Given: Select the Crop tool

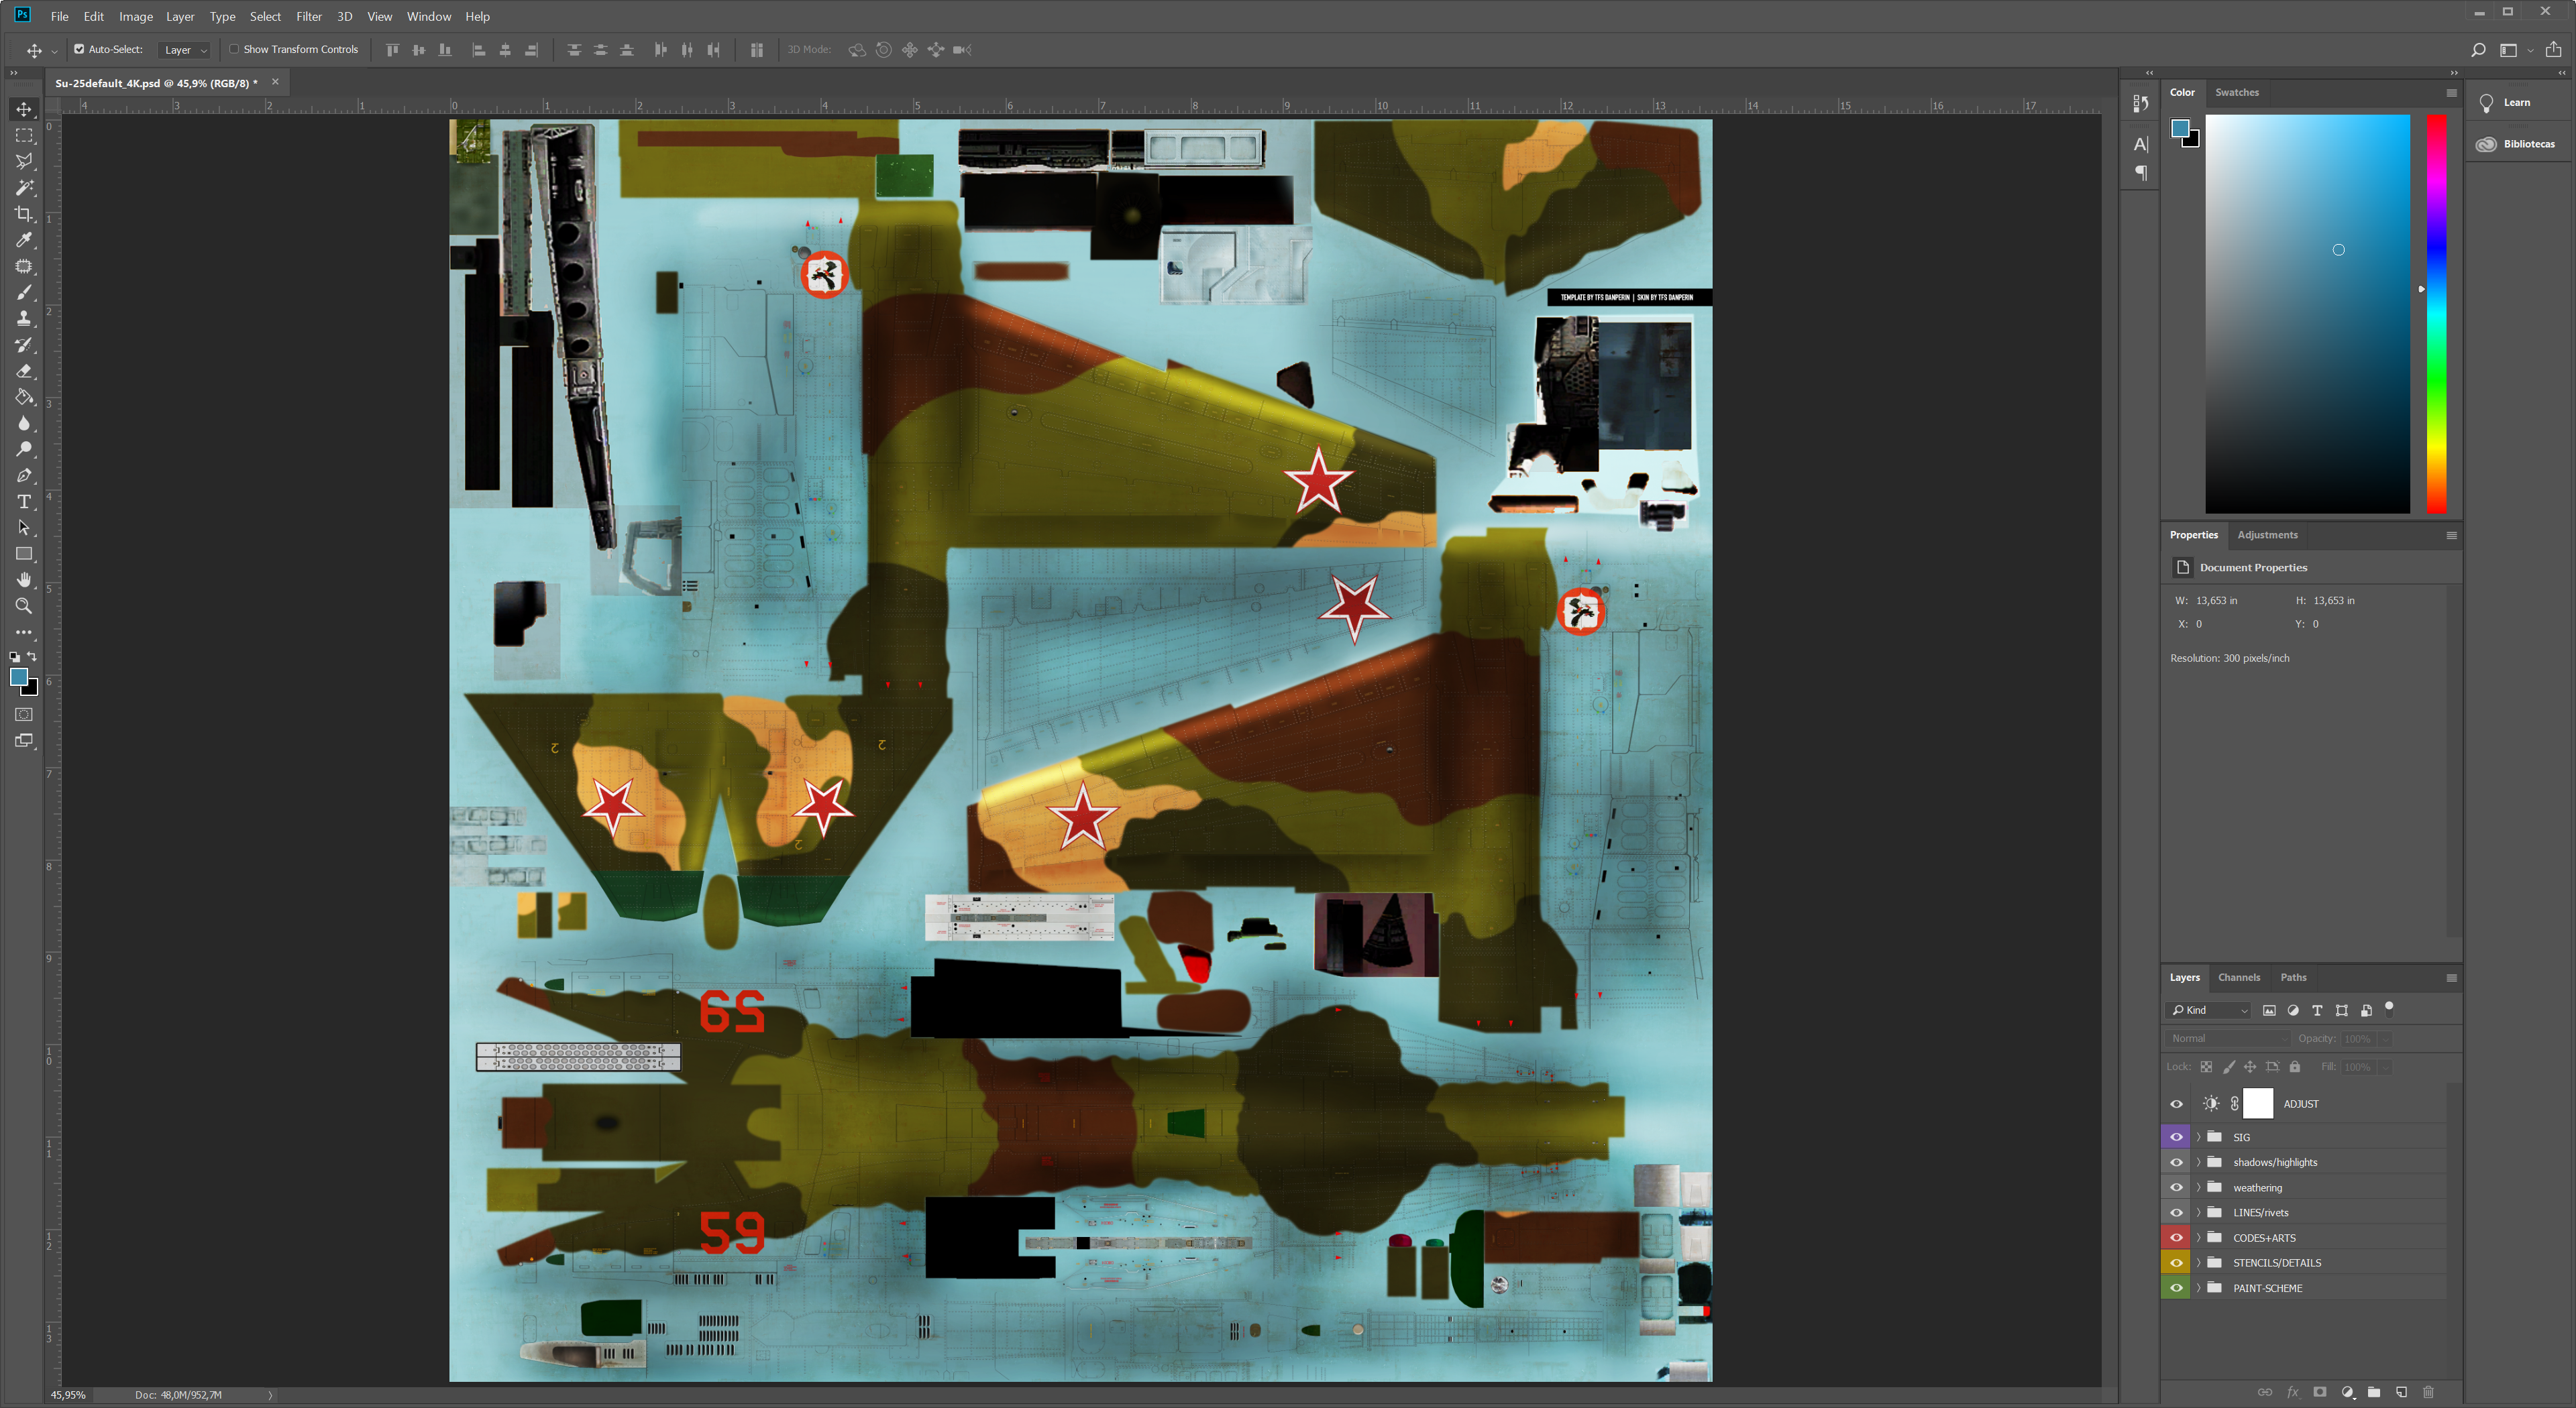Looking at the screenshot, I should (x=24, y=214).
